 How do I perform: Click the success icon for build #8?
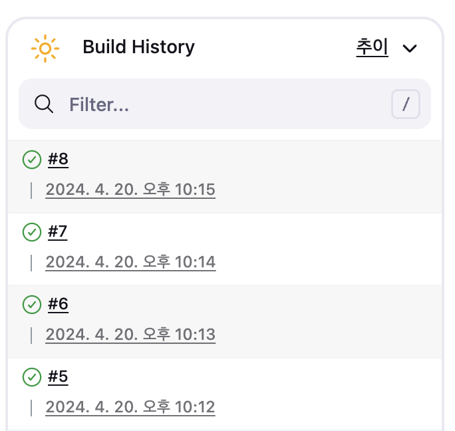32,160
